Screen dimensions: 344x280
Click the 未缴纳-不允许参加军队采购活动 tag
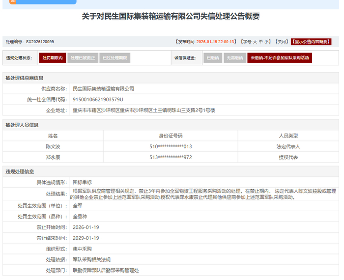click(x=279, y=58)
